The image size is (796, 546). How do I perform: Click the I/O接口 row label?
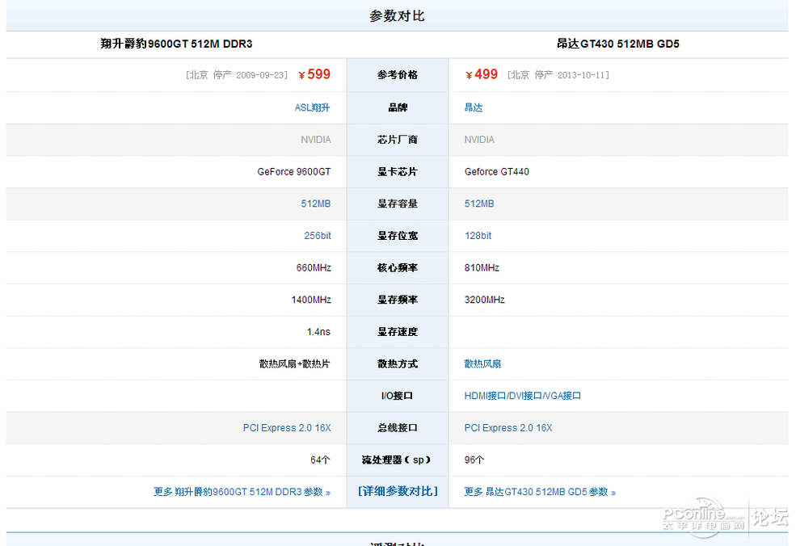click(x=397, y=396)
